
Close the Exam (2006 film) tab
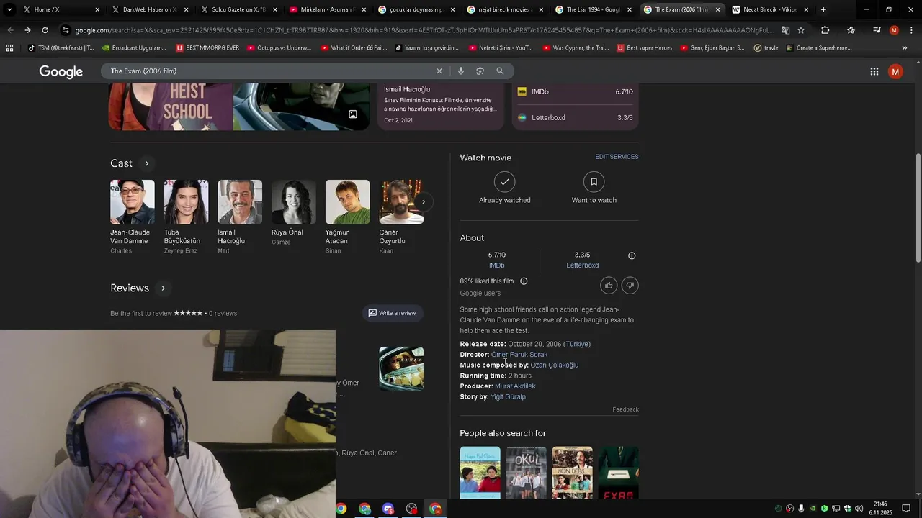tap(717, 9)
